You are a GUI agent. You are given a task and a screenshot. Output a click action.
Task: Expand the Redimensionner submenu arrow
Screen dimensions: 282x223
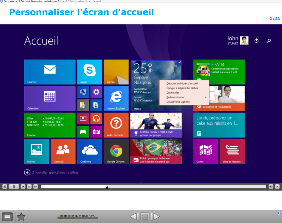pyautogui.click(x=205, y=97)
